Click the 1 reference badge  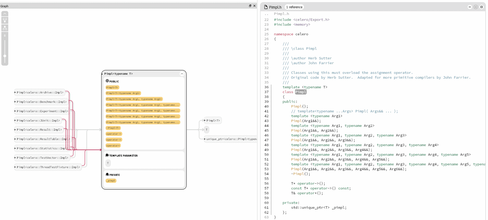point(294,7)
